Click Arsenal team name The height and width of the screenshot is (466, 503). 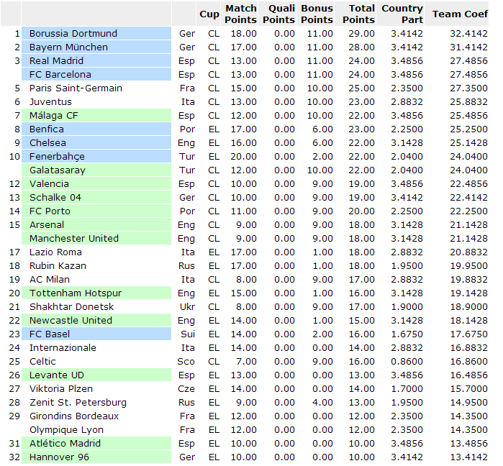(x=47, y=225)
